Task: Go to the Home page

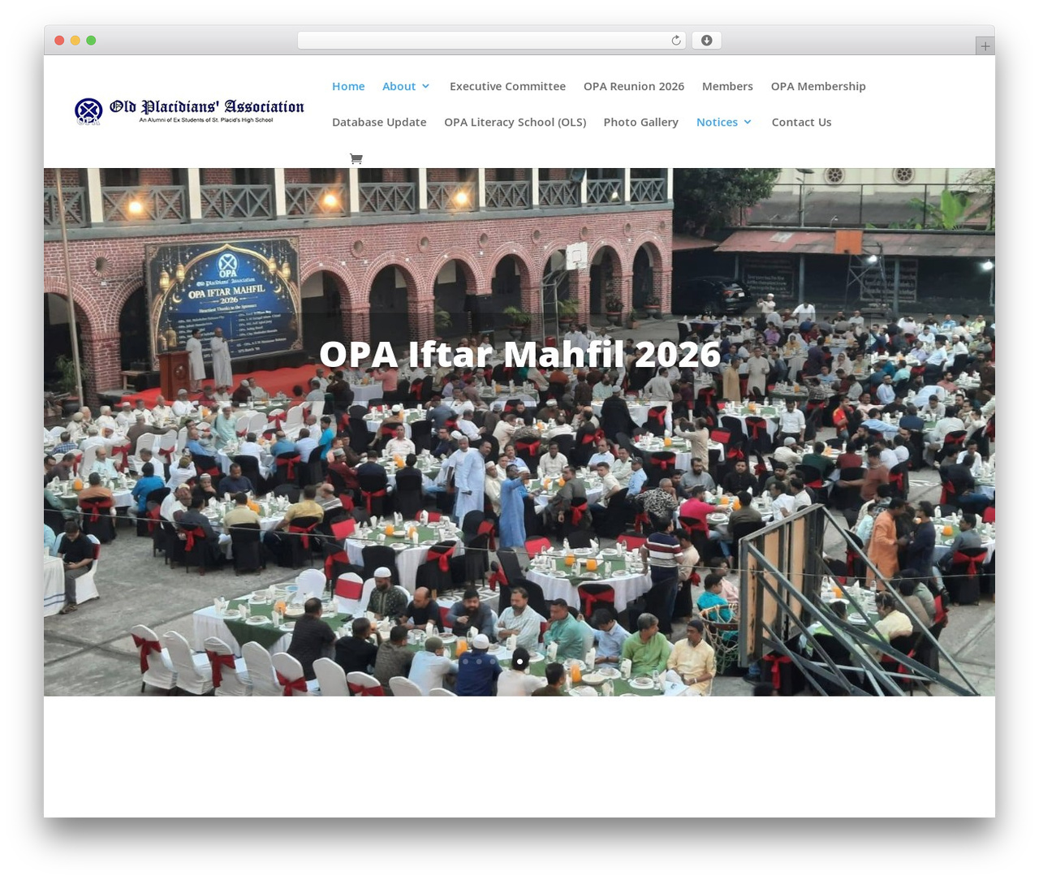Action: (x=348, y=86)
